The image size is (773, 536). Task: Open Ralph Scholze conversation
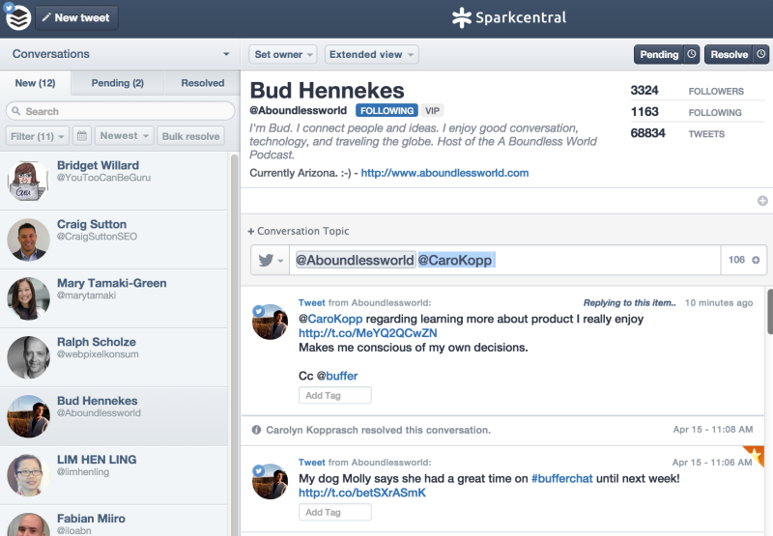coord(114,357)
